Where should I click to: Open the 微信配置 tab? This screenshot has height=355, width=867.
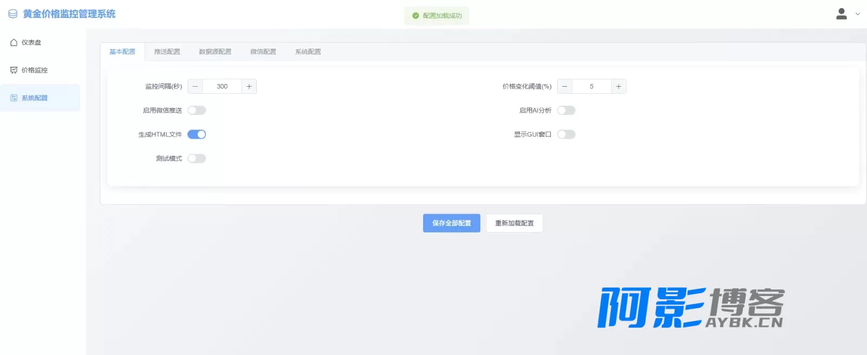(x=263, y=51)
